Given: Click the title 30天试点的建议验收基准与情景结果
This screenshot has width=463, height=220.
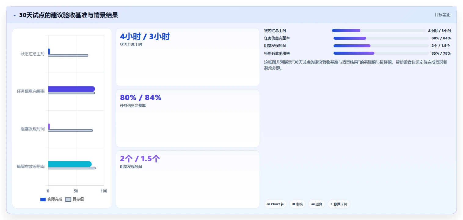Looking at the screenshot, I should coord(68,15).
